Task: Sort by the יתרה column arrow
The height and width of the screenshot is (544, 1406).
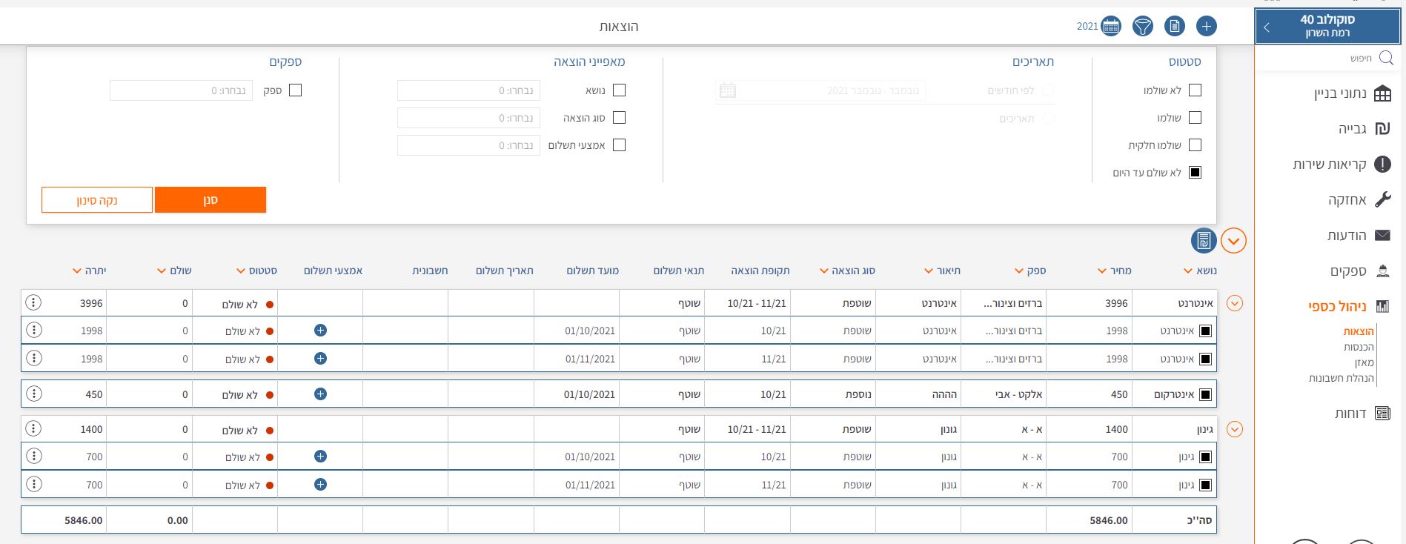Action: pyautogui.click(x=76, y=271)
